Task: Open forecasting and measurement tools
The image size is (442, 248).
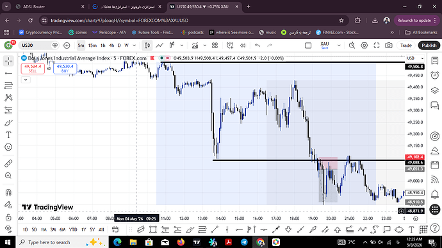Action: tap(8, 110)
